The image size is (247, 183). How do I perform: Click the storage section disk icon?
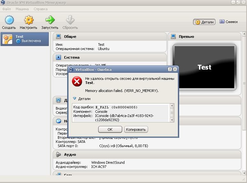point(59,121)
